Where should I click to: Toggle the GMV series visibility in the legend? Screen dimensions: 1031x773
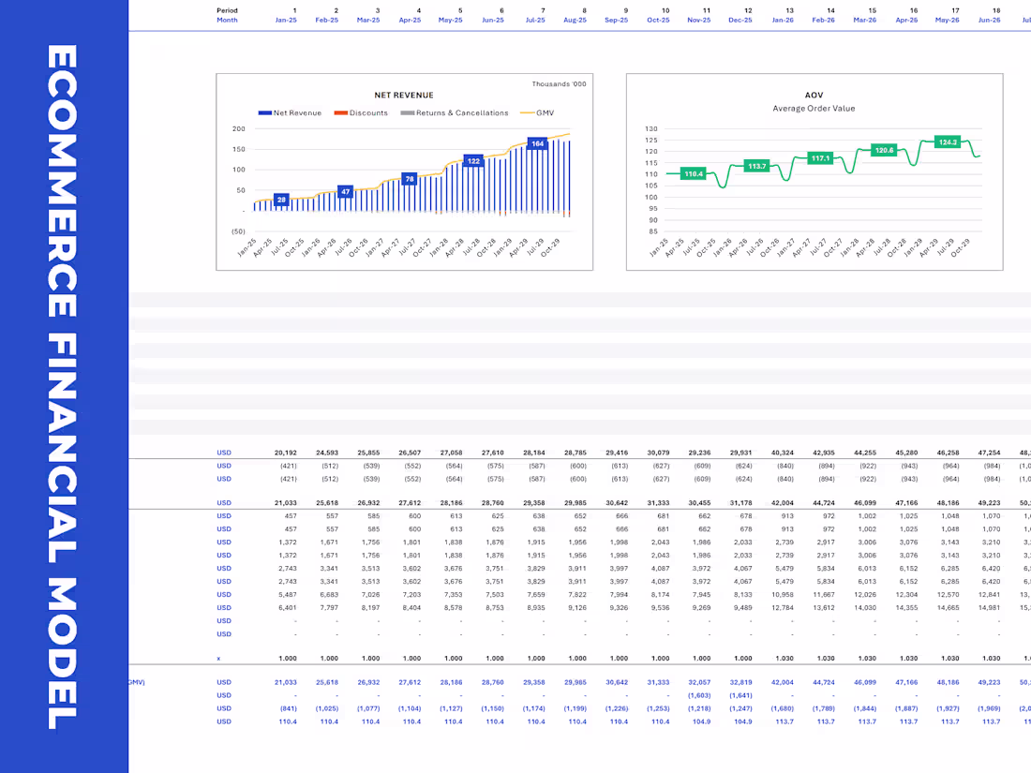526,112
